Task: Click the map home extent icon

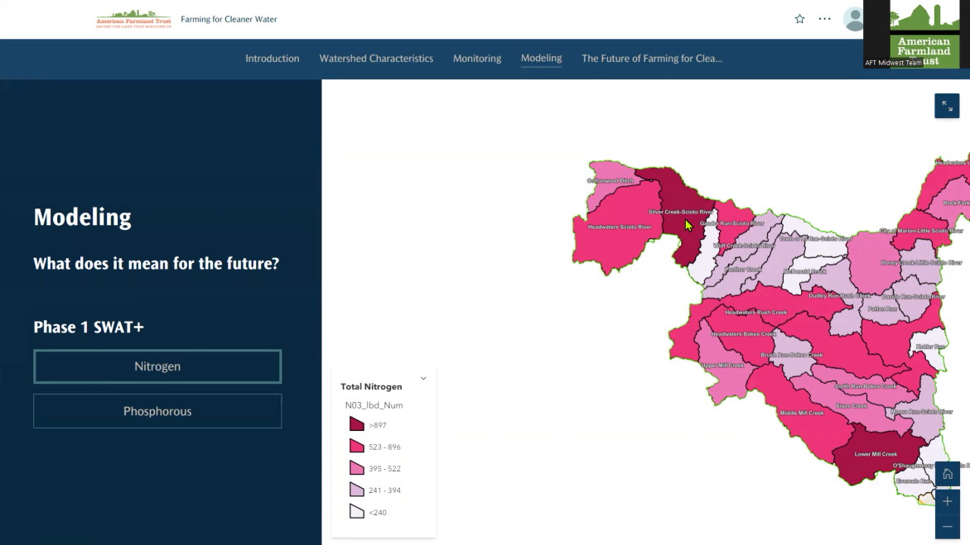Action: (x=947, y=474)
